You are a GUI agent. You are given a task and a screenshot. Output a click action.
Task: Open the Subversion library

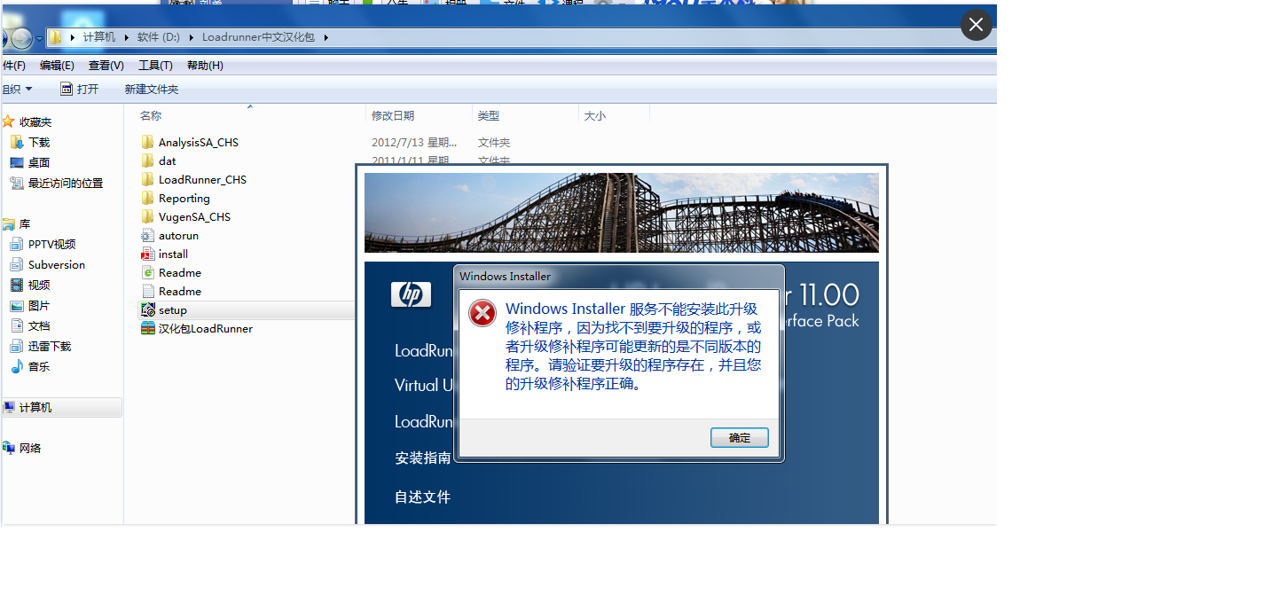57,264
